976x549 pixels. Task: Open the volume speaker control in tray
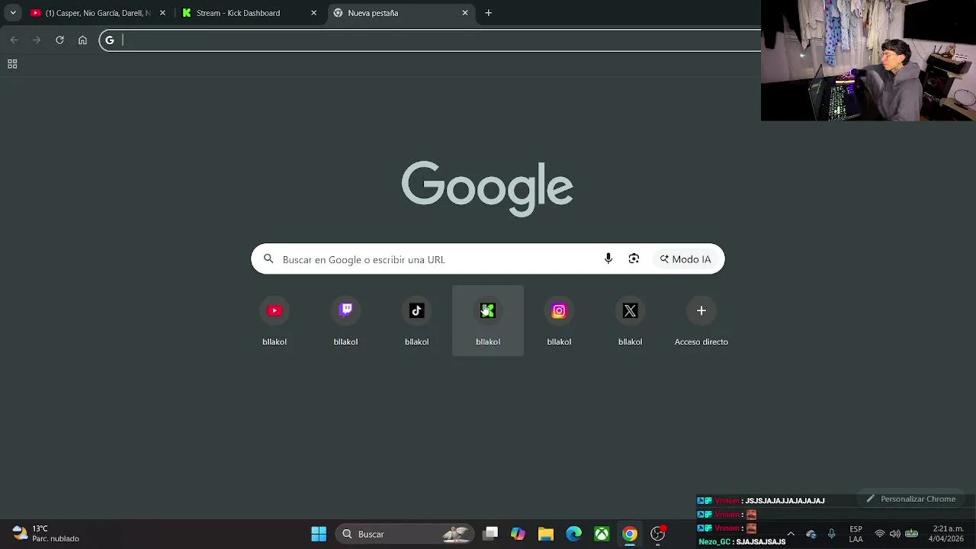895,534
